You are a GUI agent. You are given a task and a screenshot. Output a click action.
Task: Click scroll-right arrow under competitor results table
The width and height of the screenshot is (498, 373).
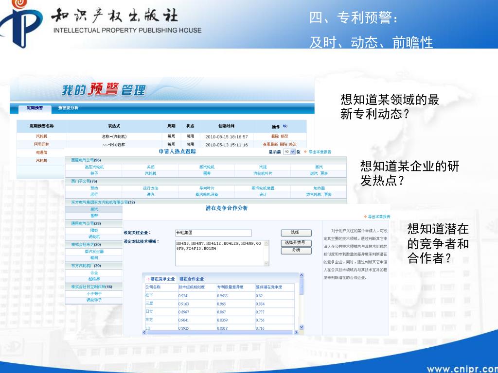click(x=296, y=332)
